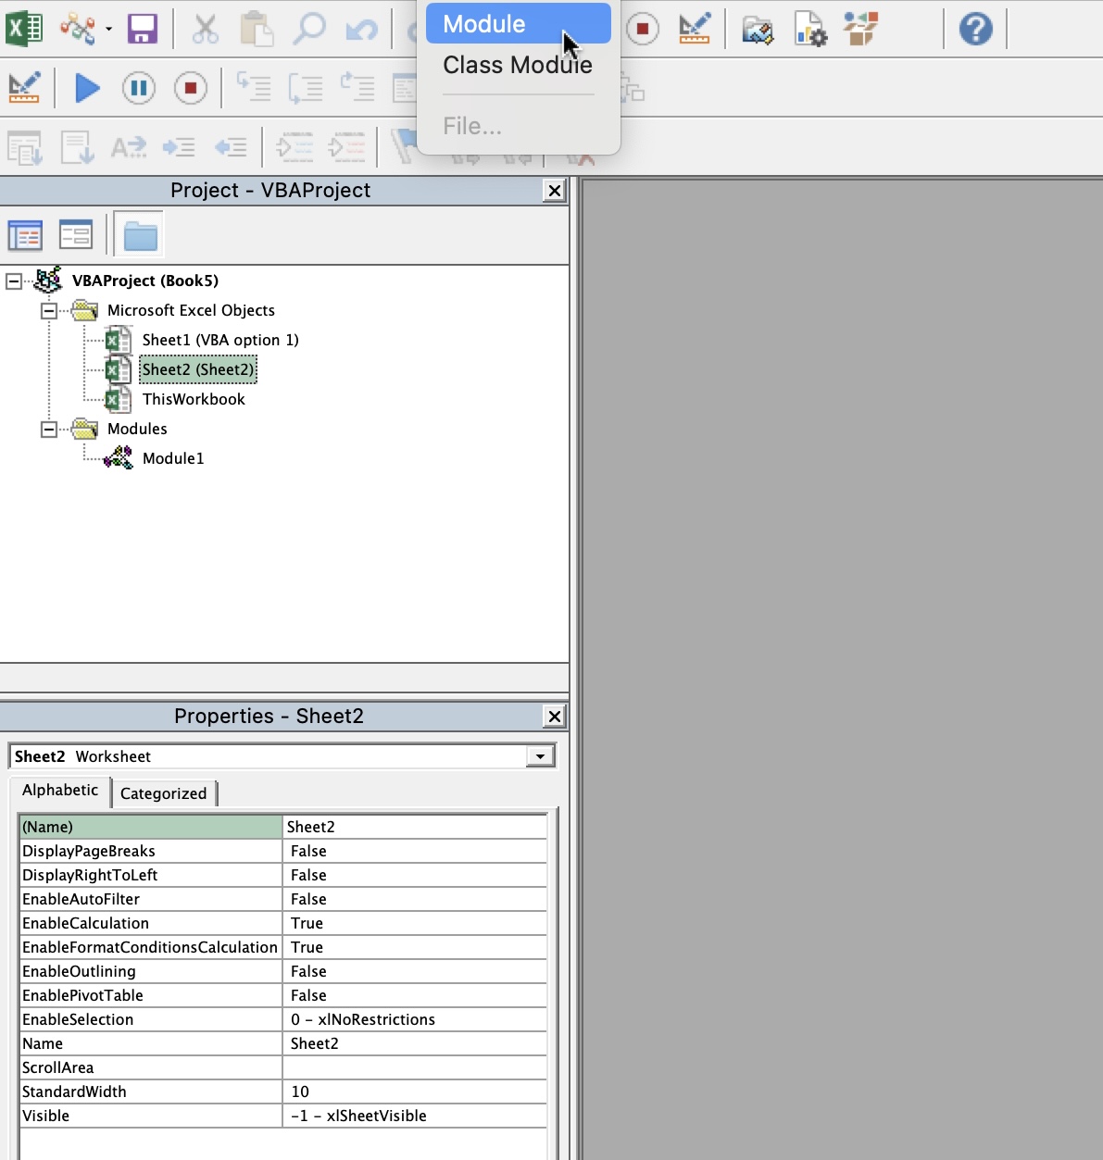Select the Modules folder label
The image size is (1103, 1160).
tap(137, 429)
